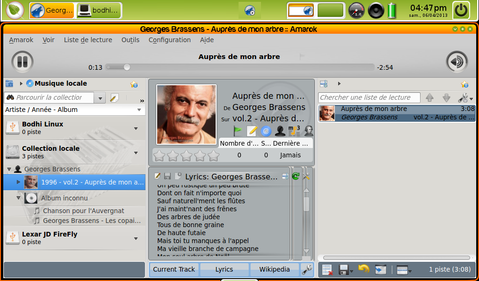Click the home folder icon in the media sources pane
The image size is (479, 281).
click(x=9, y=83)
